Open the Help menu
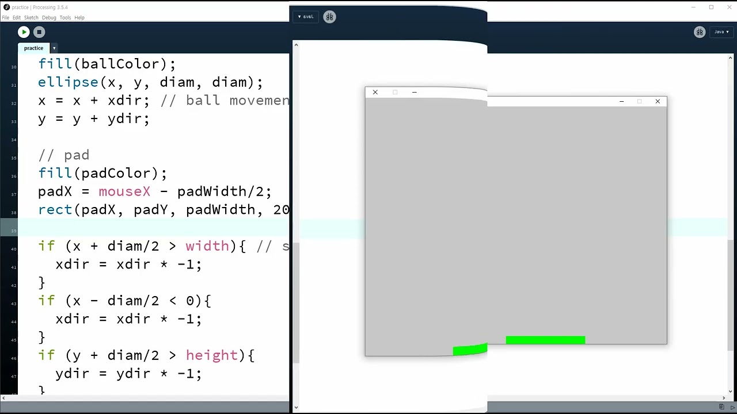Image resolution: width=737 pixels, height=414 pixels. pyautogui.click(x=79, y=18)
